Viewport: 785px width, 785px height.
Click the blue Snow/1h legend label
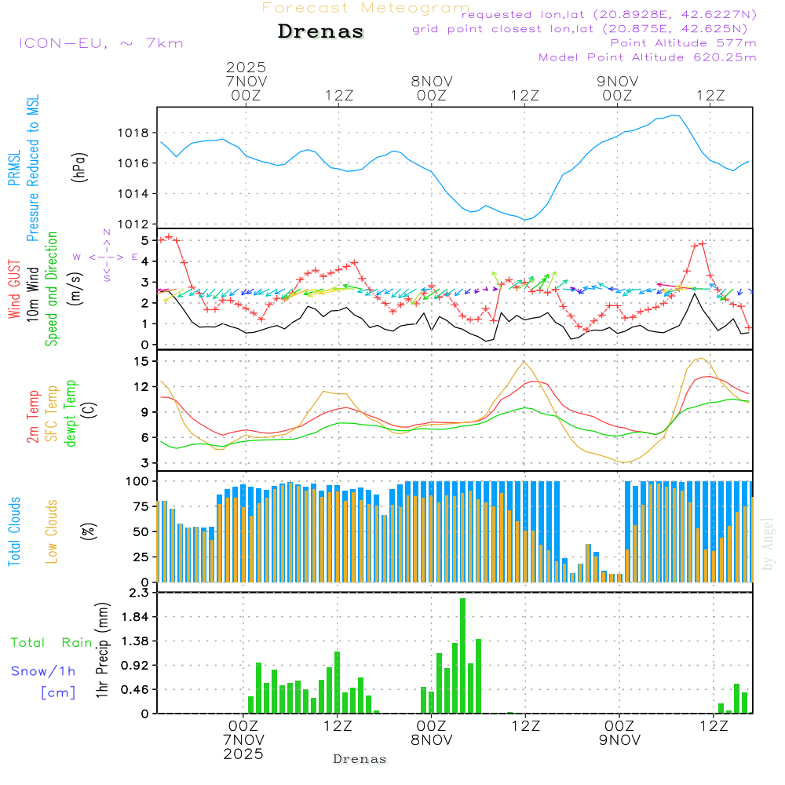[44, 671]
